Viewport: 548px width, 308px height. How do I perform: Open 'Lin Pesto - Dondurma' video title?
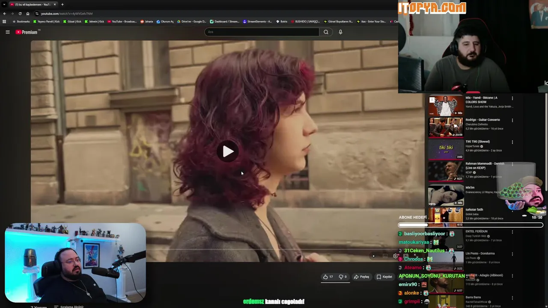coord(480,253)
